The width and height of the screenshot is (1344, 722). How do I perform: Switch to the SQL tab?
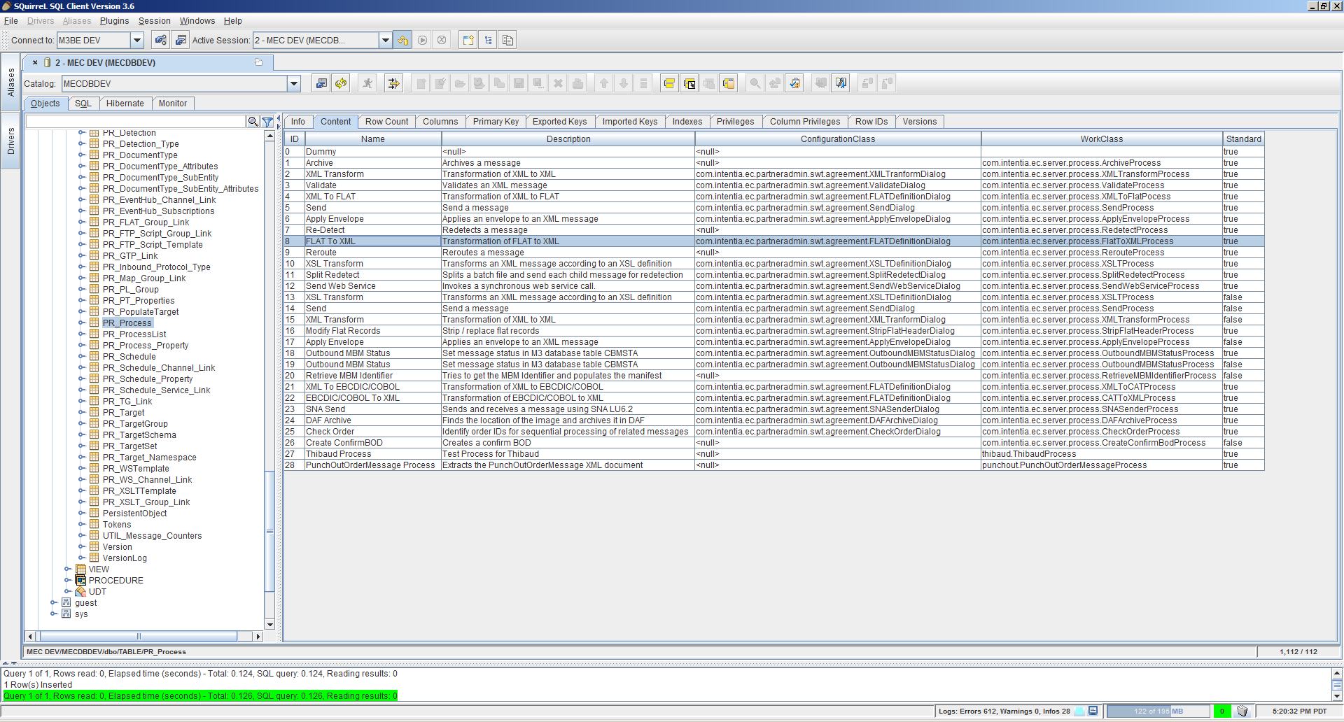(x=83, y=104)
